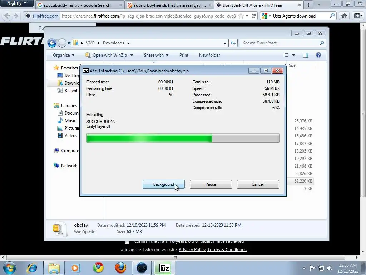This screenshot has width=366, height=275.
Task: Toggle the preview pane icon
Action: tap(306, 55)
